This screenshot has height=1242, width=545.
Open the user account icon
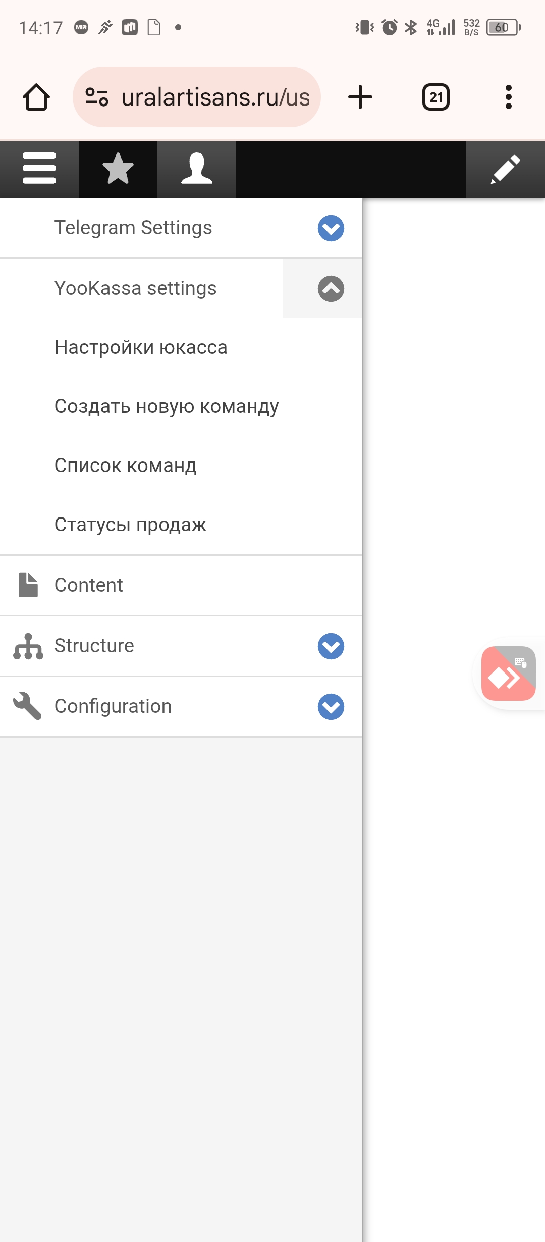pos(197,169)
